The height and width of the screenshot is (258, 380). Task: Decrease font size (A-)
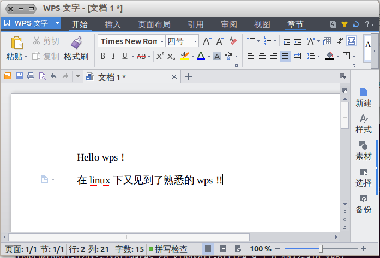point(220,41)
